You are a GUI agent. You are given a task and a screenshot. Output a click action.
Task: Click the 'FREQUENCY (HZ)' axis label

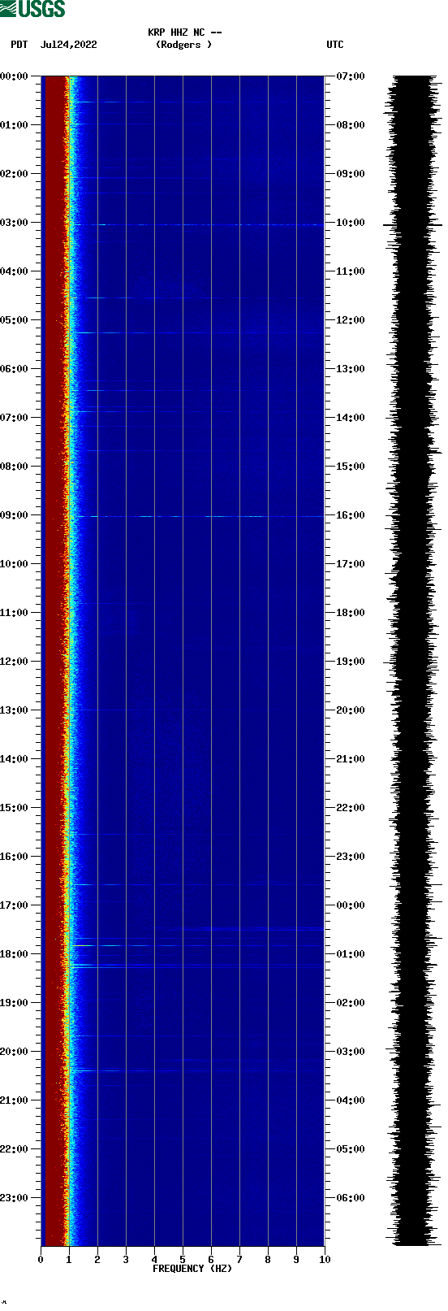click(x=192, y=1269)
